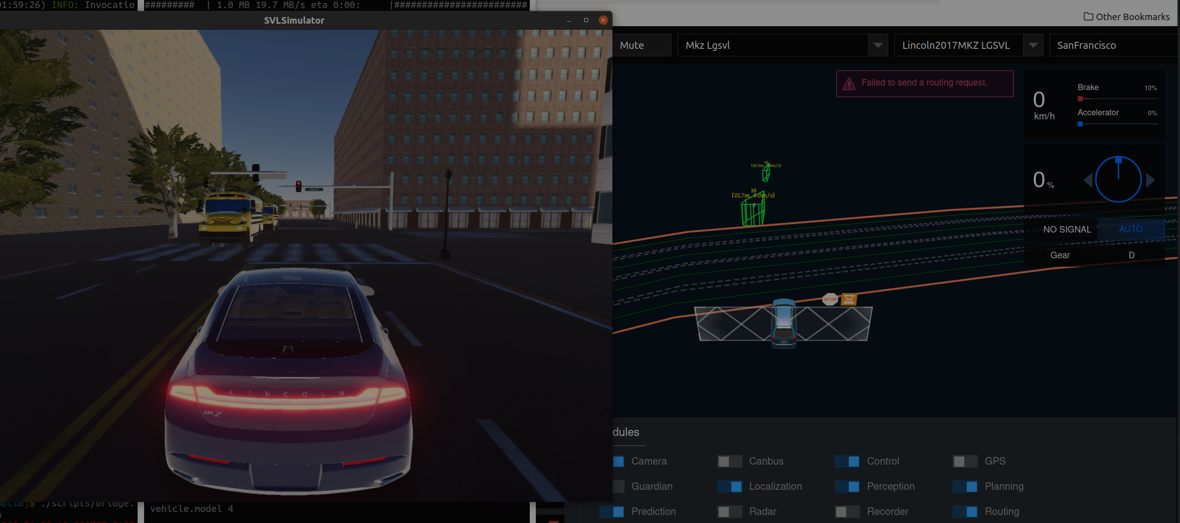Toggle the Control module switch
Image resolution: width=1180 pixels, height=523 pixels.
(847, 461)
